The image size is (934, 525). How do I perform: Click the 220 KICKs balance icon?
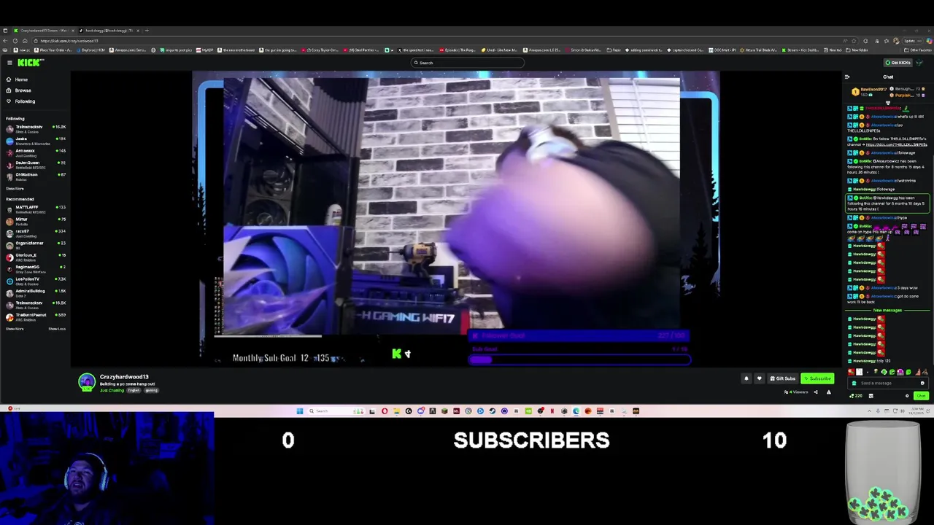tap(856, 396)
